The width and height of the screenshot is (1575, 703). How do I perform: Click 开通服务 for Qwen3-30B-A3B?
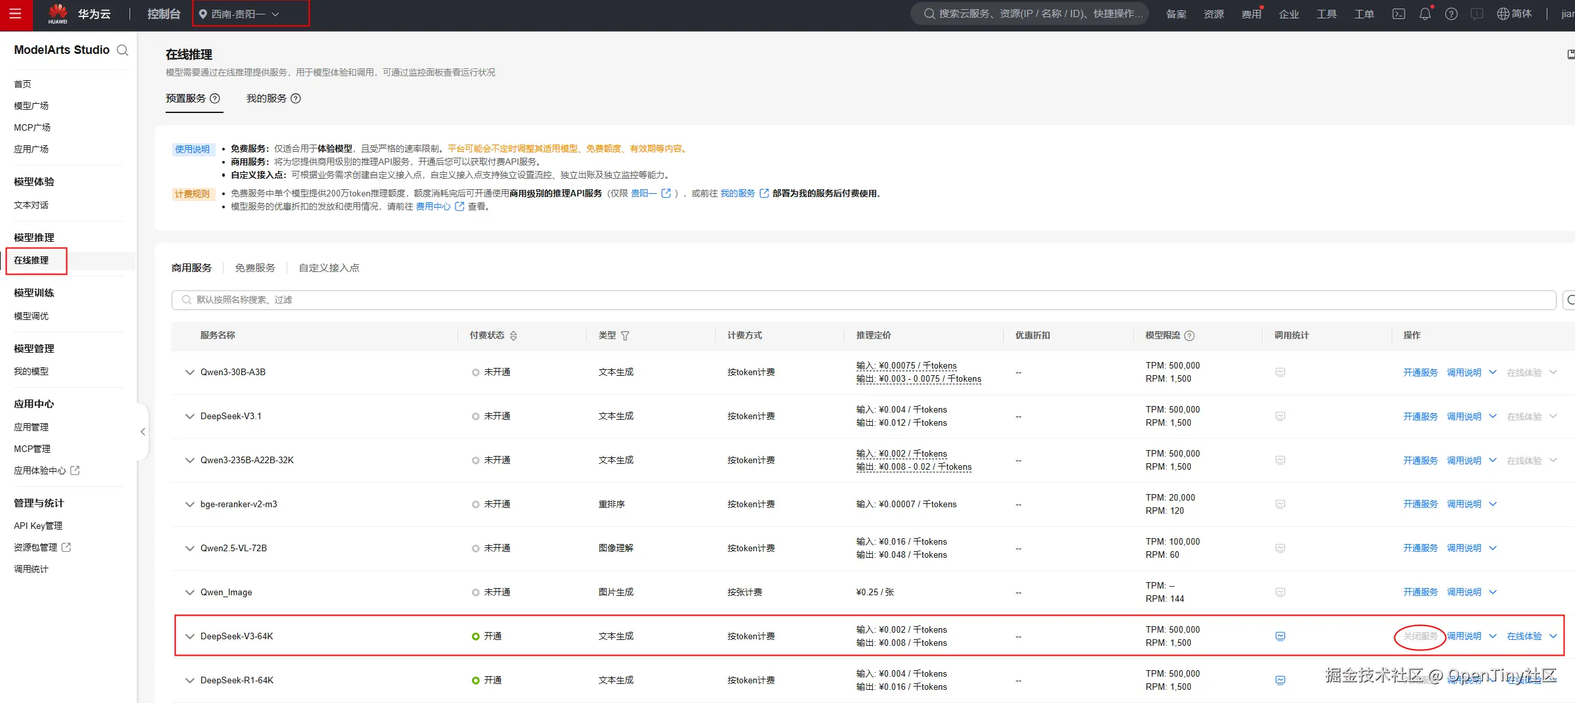[x=1421, y=373]
